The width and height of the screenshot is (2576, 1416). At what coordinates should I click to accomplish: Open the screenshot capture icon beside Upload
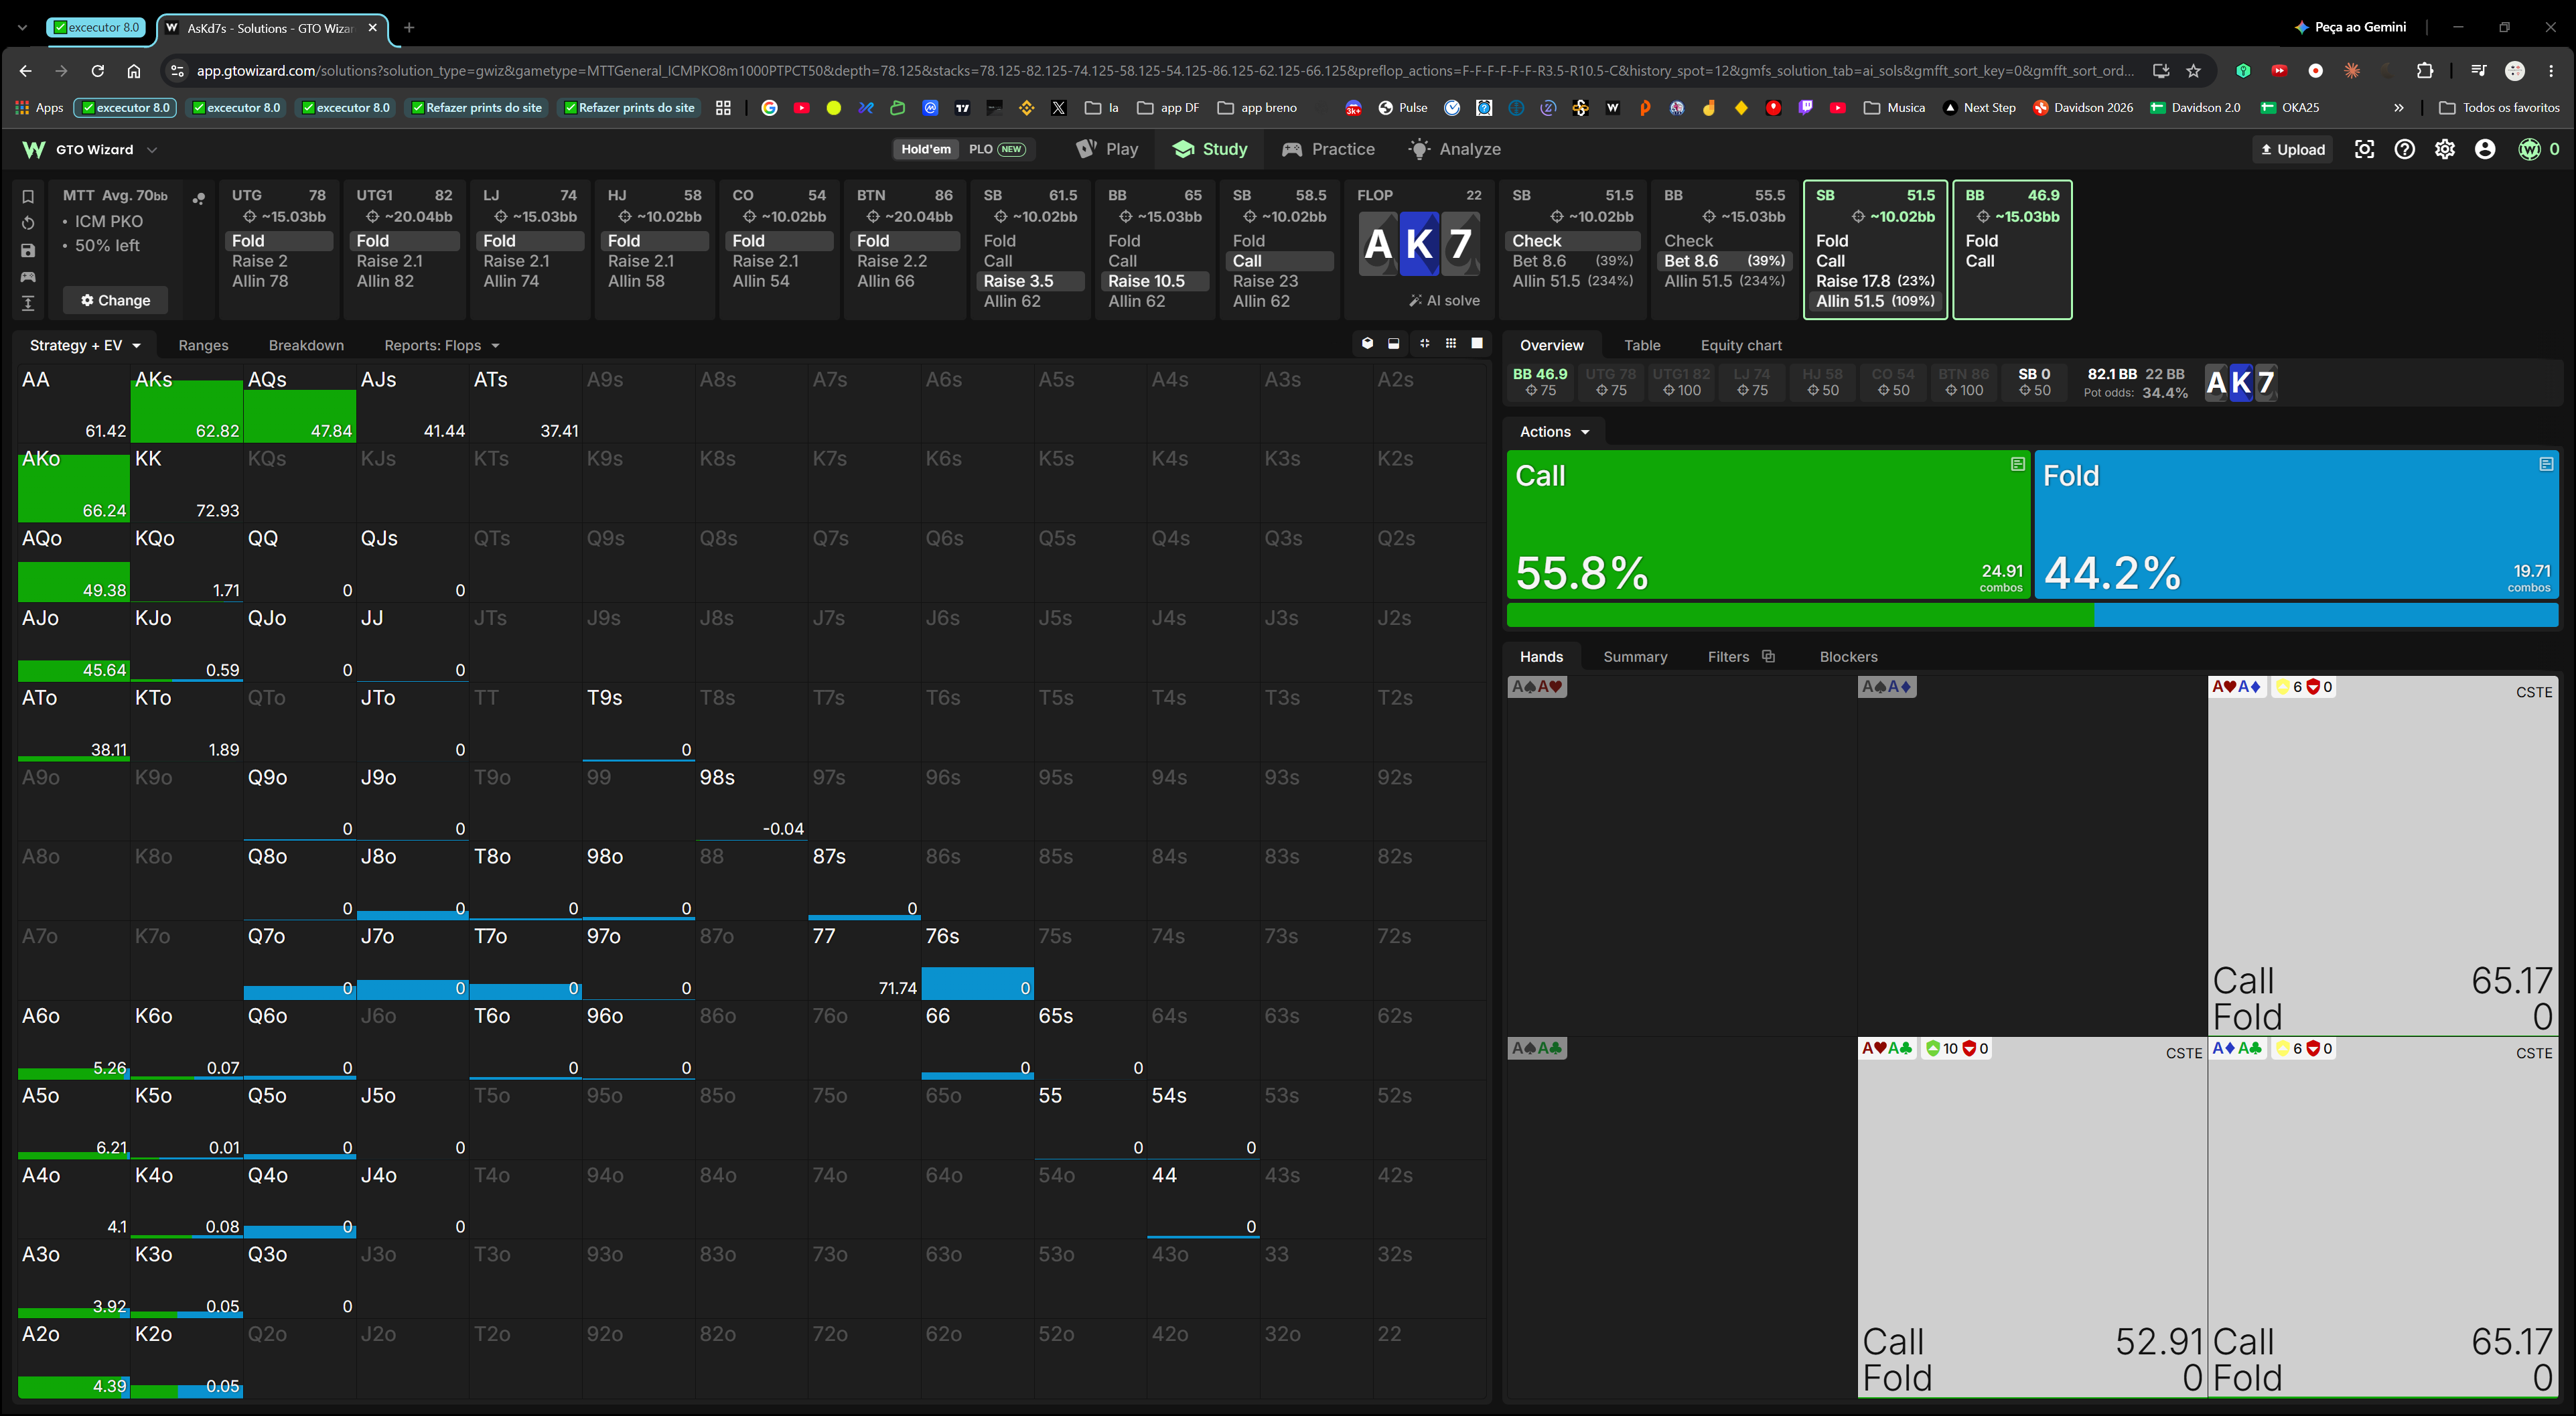[2364, 149]
